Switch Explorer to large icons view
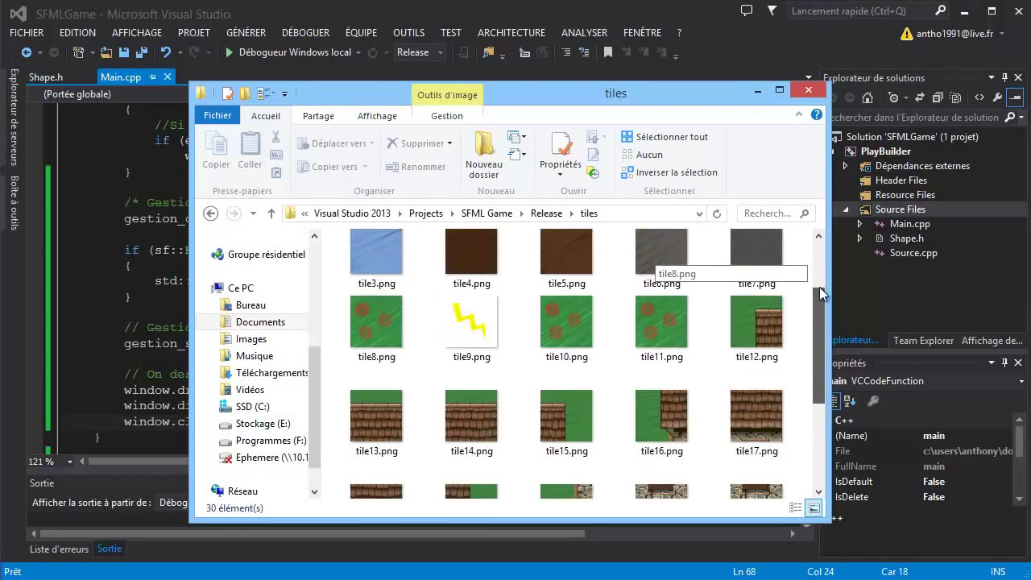 pyautogui.click(x=814, y=508)
